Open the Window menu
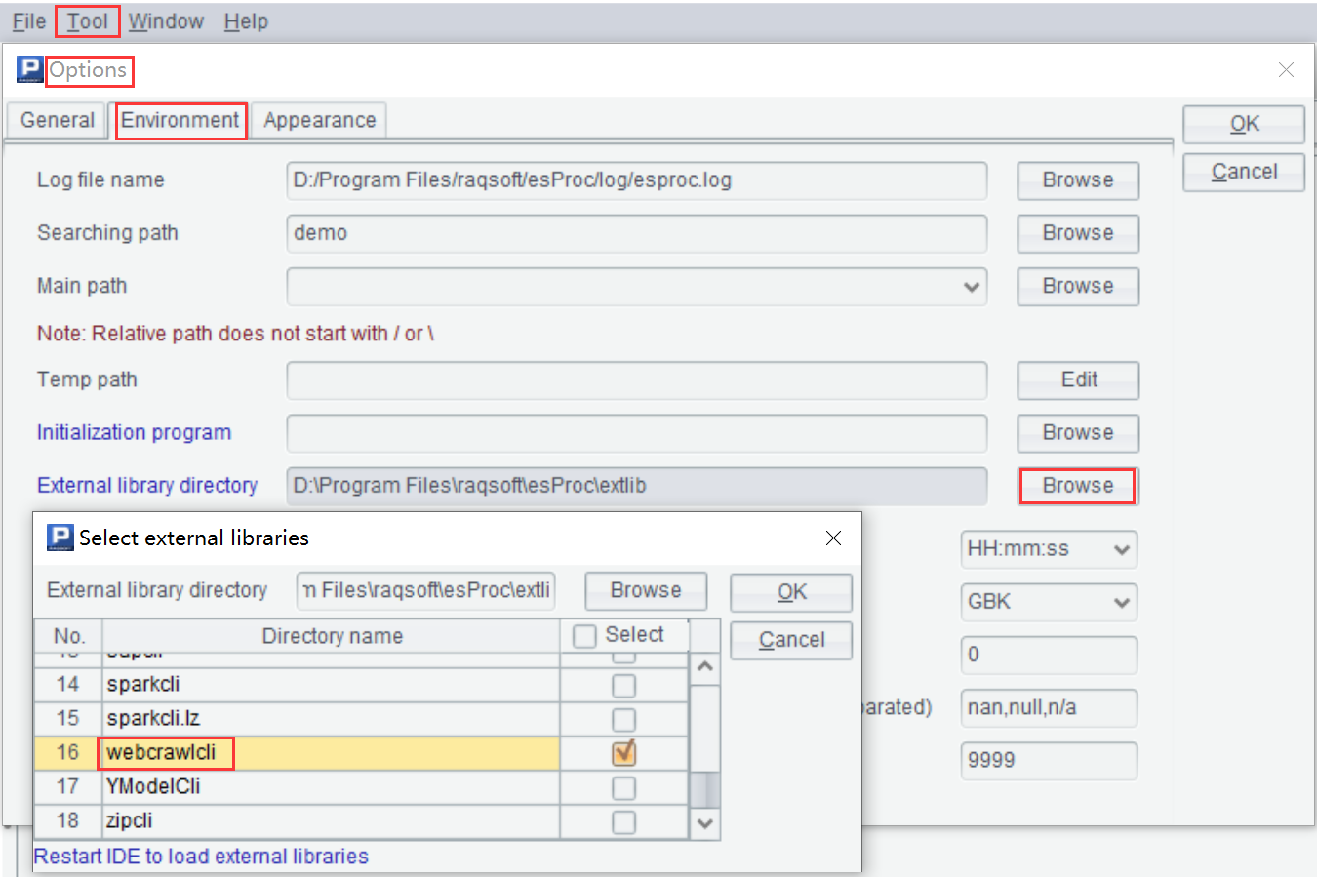The image size is (1317, 877). [166, 21]
